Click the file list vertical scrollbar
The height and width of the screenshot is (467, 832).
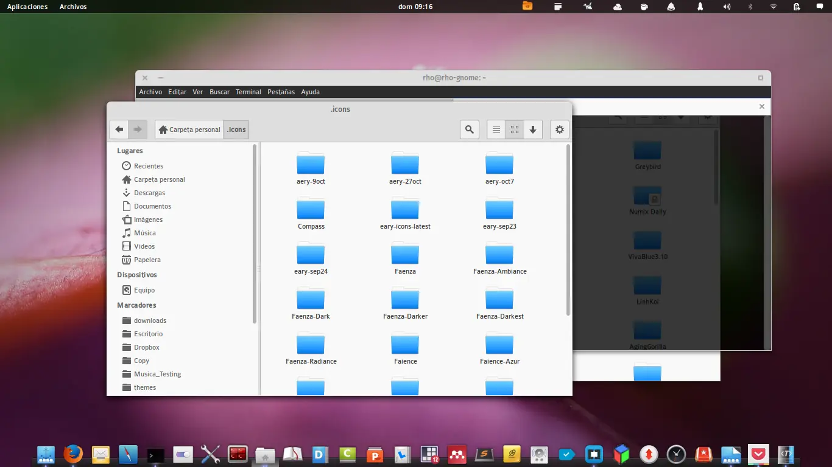[568, 230]
